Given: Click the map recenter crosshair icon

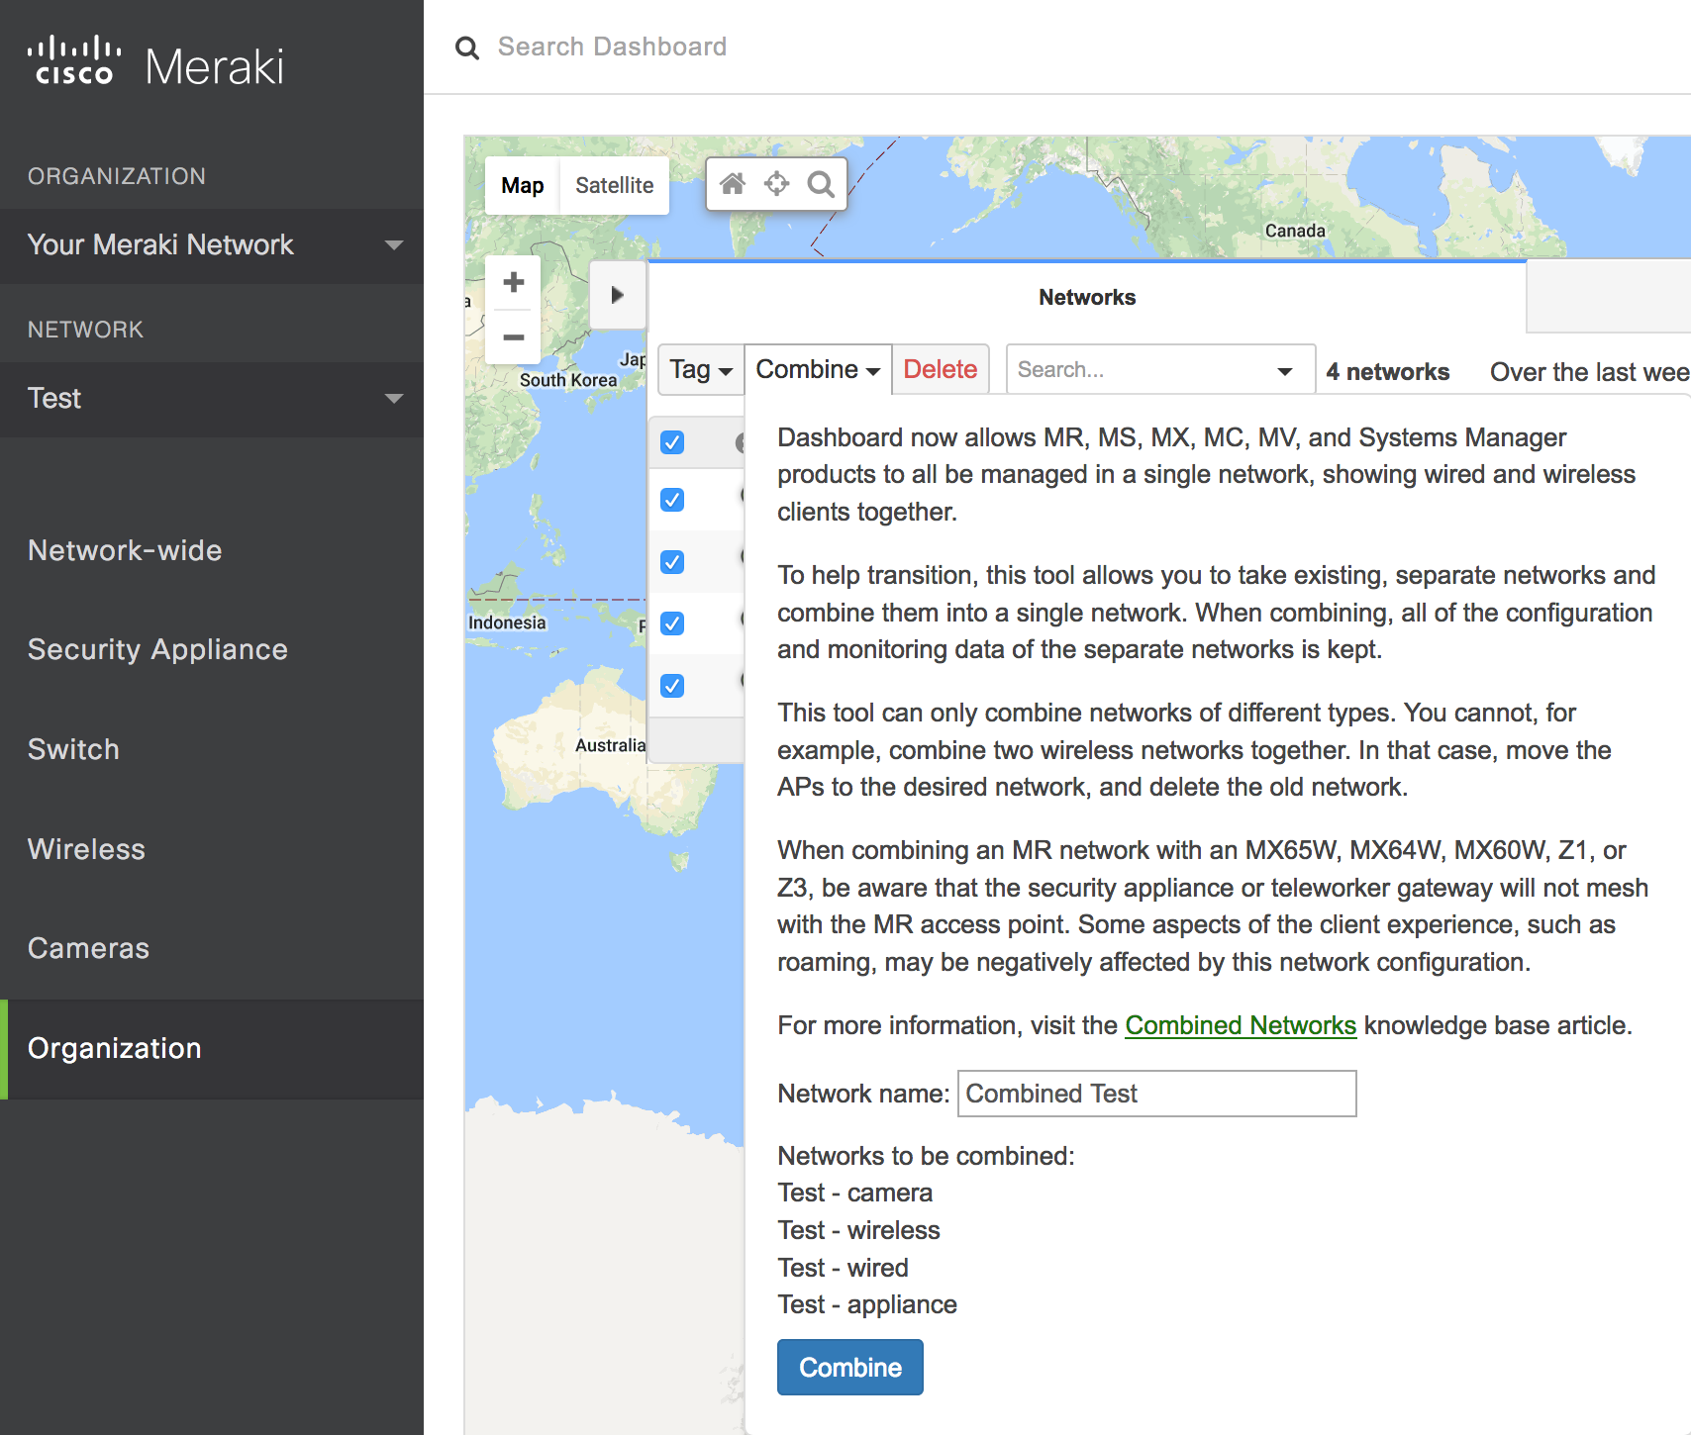Looking at the screenshot, I should coord(777,184).
